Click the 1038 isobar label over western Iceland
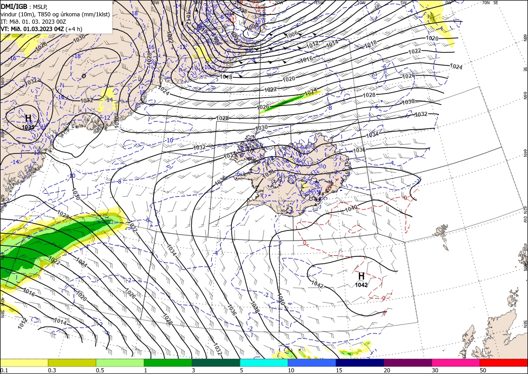Image resolution: width=528 pixels, height=374 pixels. pyautogui.click(x=268, y=174)
